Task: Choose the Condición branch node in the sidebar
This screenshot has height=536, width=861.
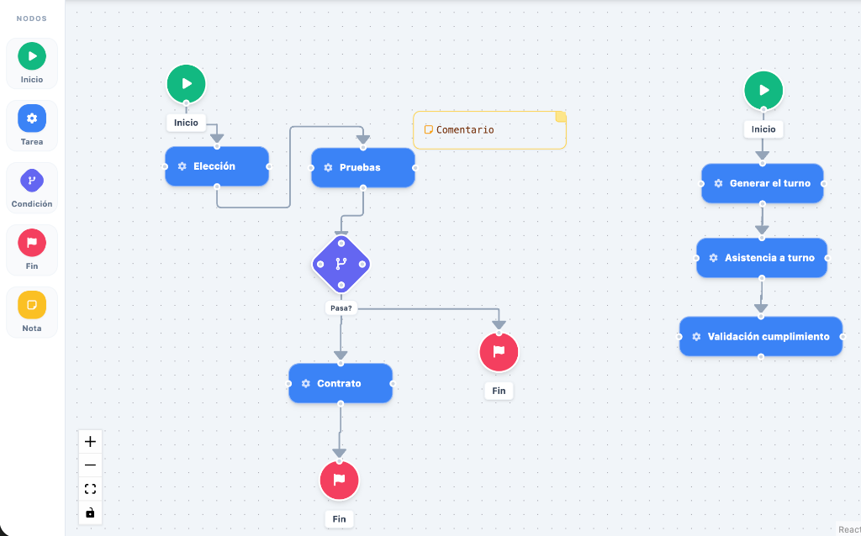Action: point(32,187)
